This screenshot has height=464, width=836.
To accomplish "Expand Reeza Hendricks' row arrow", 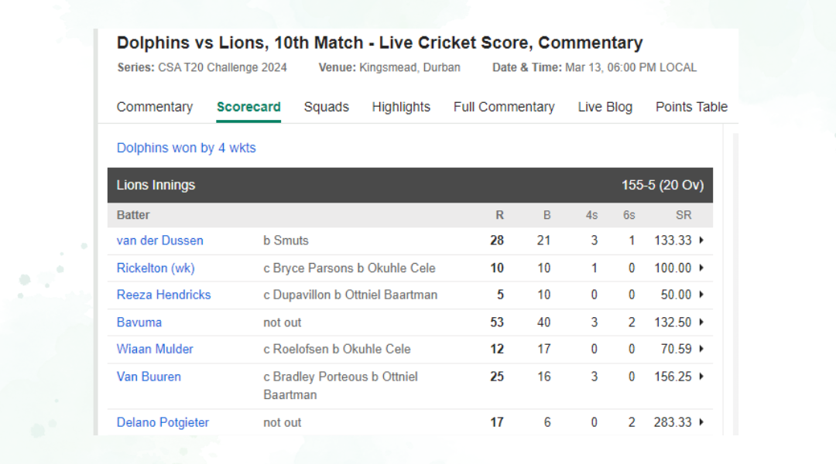I will click(701, 295).
